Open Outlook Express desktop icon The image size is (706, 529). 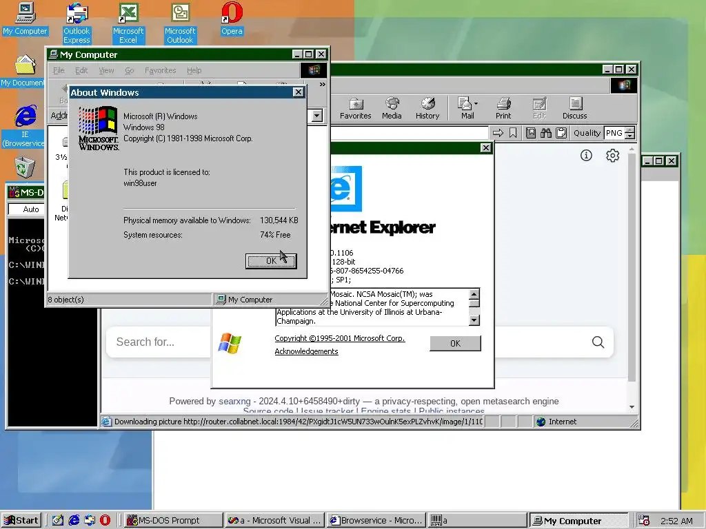[77, 23]
